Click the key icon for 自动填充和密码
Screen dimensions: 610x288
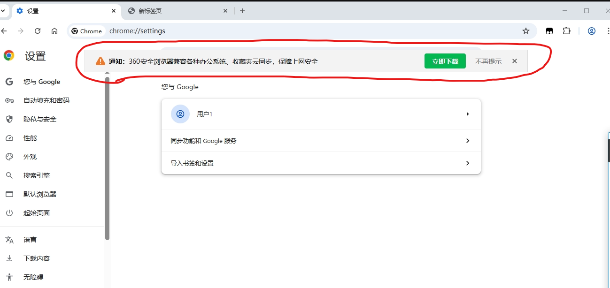pos(9,100)
